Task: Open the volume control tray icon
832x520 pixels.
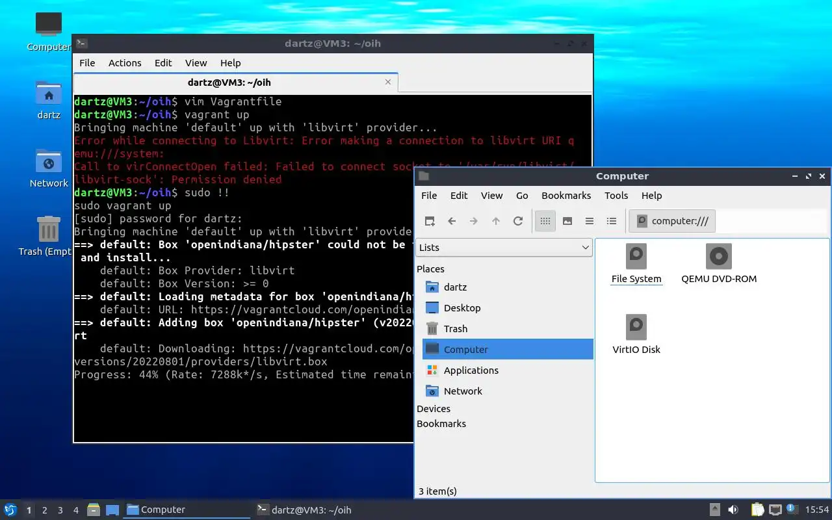Action: [733, 510]
